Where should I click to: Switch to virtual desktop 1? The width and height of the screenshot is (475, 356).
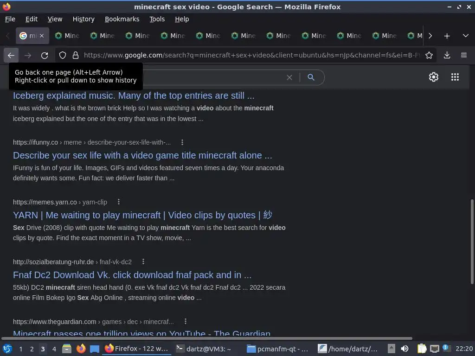click(x=20, y=349)
